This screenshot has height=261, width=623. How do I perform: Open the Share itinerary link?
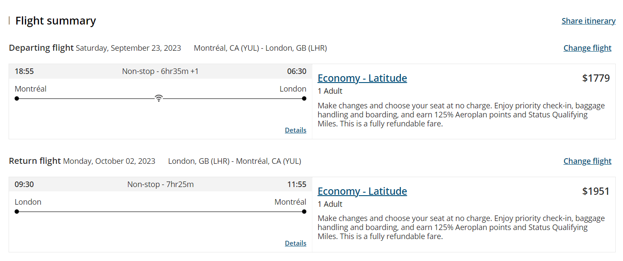pos(588,21)
